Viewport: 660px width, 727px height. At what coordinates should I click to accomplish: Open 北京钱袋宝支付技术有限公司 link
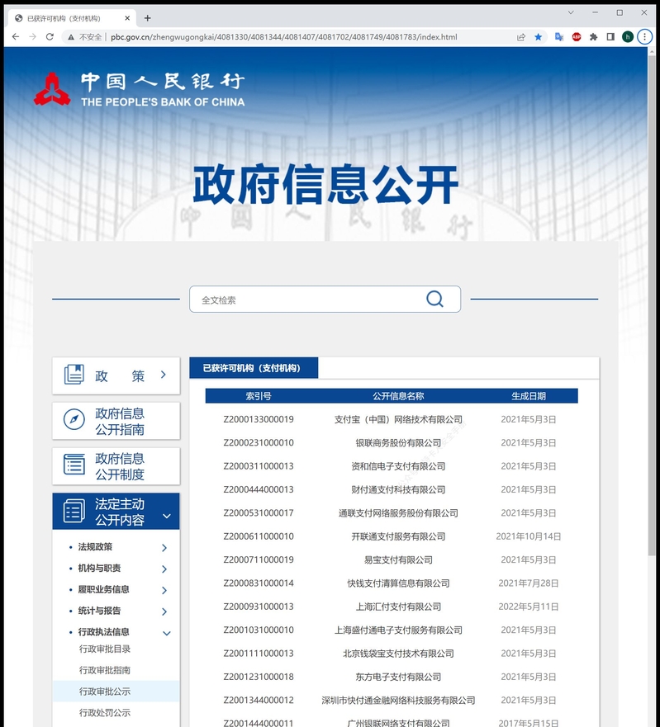398,654
